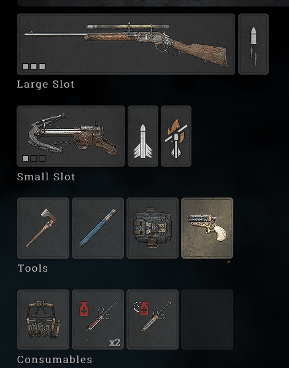Choose the choke bolt ammo with crossed-out flame
289x368 pixels.
(176, 136)
